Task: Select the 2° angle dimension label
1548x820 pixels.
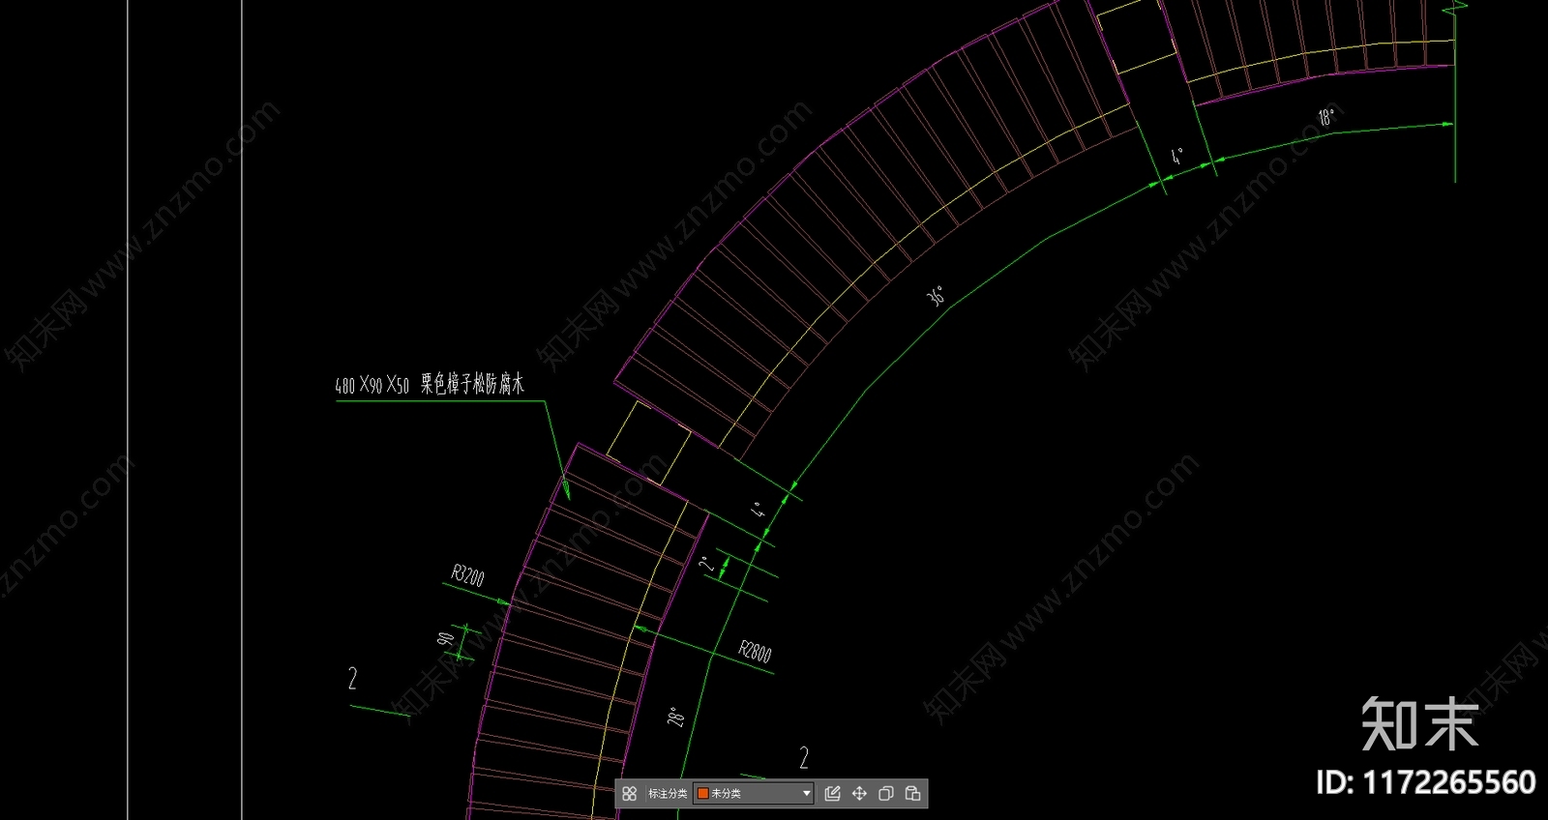Action: 708,563
